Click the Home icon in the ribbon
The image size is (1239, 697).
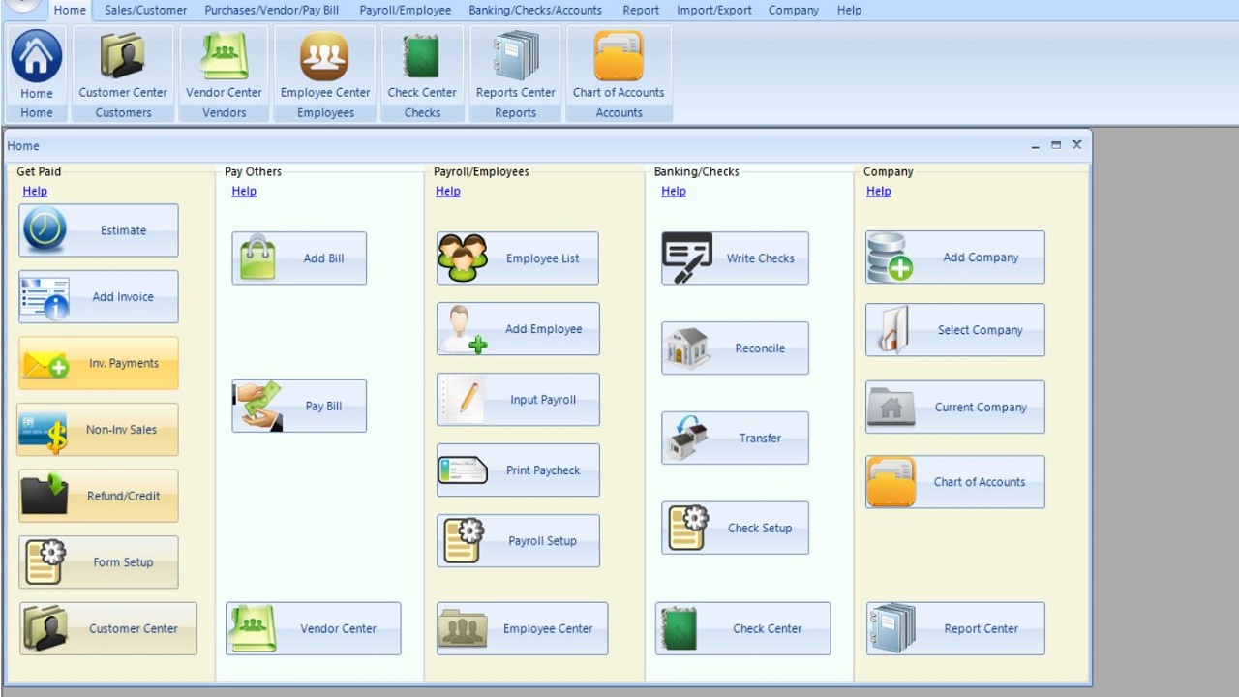tap(37, 64)
